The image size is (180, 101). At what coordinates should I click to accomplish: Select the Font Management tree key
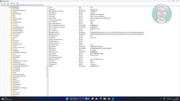point(17,44)
